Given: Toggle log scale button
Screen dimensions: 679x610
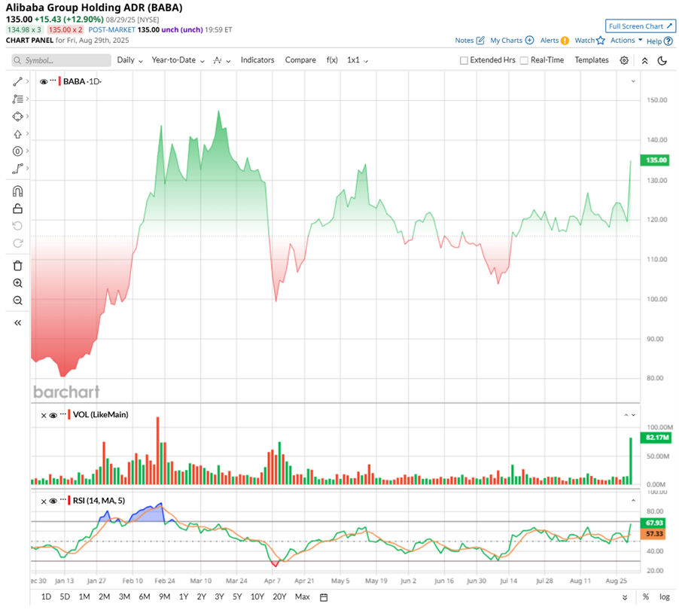Looking at the screenshot, I should [664, 597].
